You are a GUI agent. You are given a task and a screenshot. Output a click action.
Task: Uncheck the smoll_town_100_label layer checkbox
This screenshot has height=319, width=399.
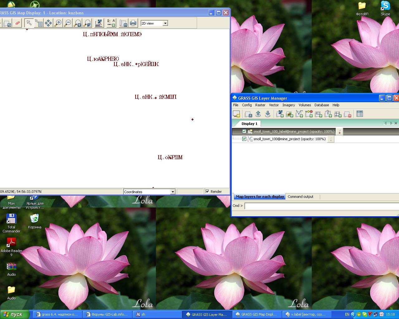point(244,131)
